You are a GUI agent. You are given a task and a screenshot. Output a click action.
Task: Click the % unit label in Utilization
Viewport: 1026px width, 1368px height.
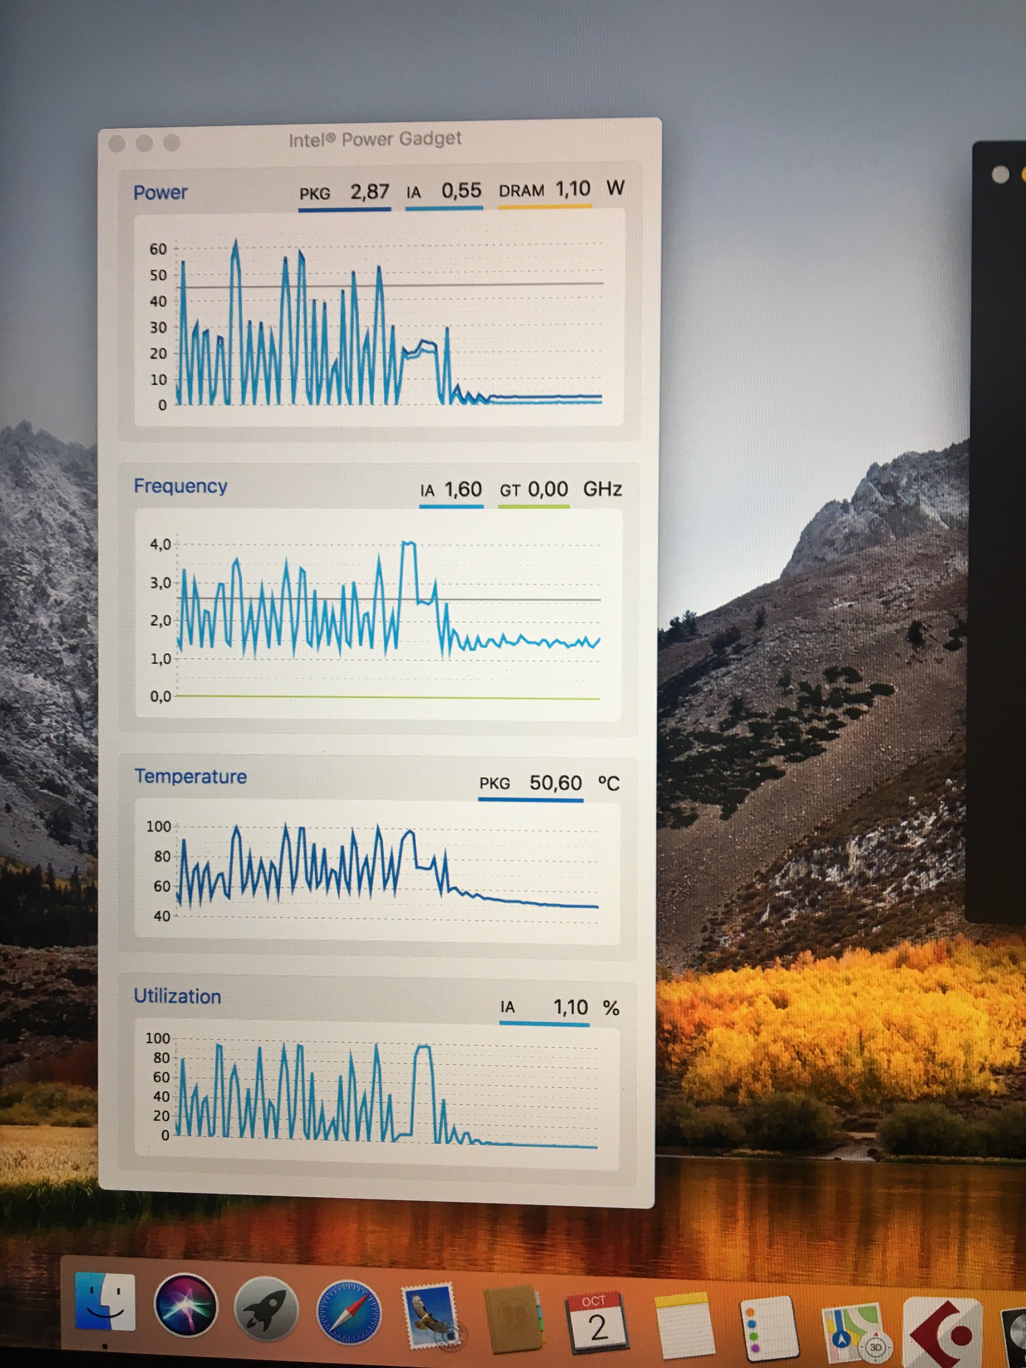[x=611, y=1008]
